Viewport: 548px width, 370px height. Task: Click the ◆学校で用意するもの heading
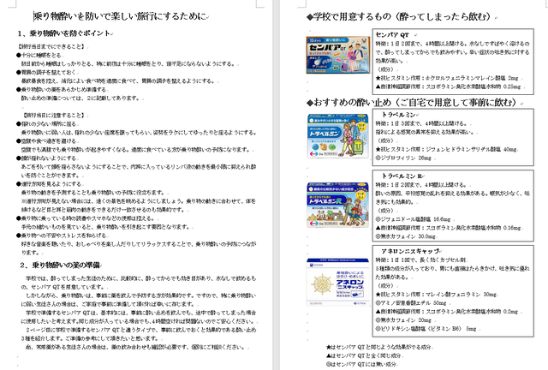396,16
